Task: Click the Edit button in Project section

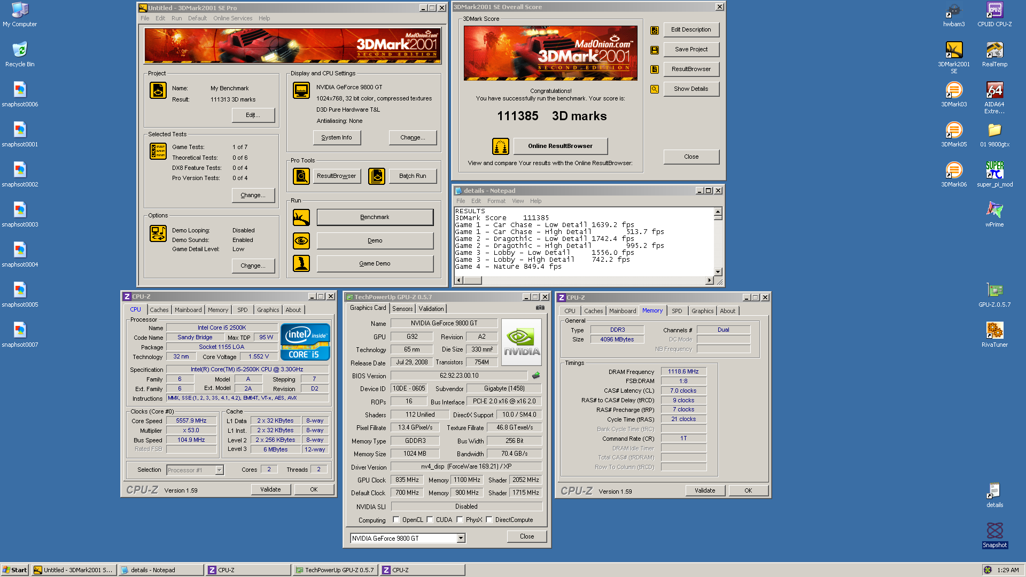Action: 253,115
